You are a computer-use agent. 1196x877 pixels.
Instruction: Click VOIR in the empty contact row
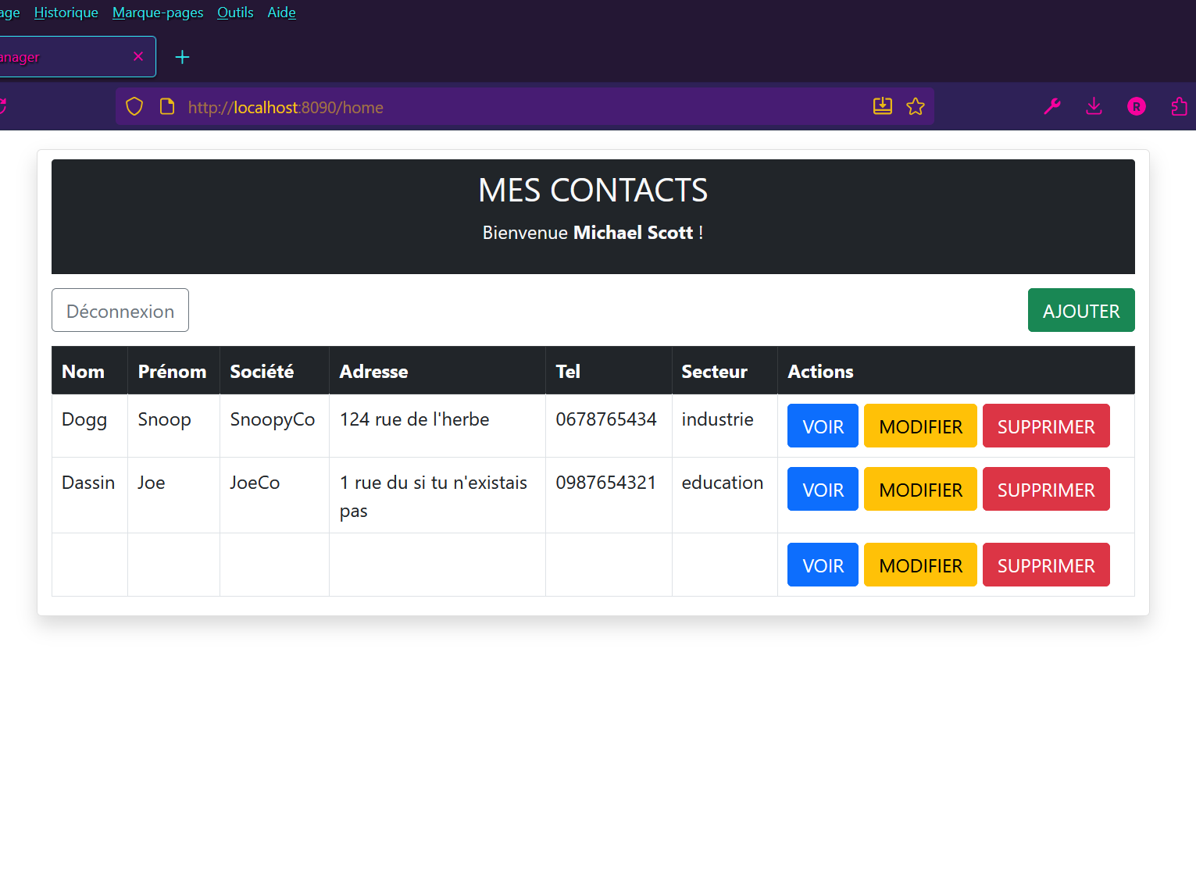[823, 565]
